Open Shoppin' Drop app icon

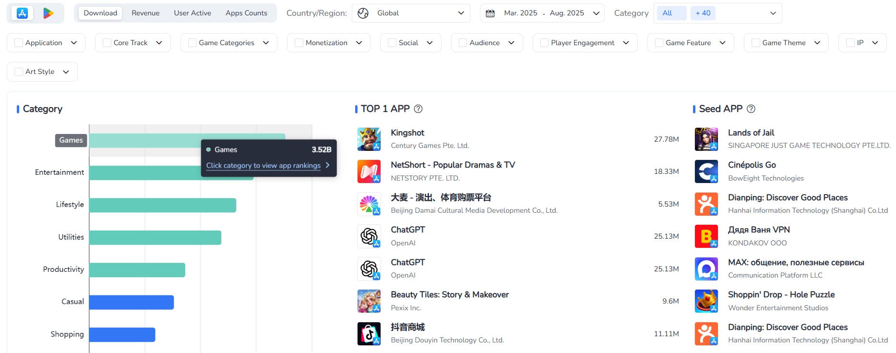706,301
